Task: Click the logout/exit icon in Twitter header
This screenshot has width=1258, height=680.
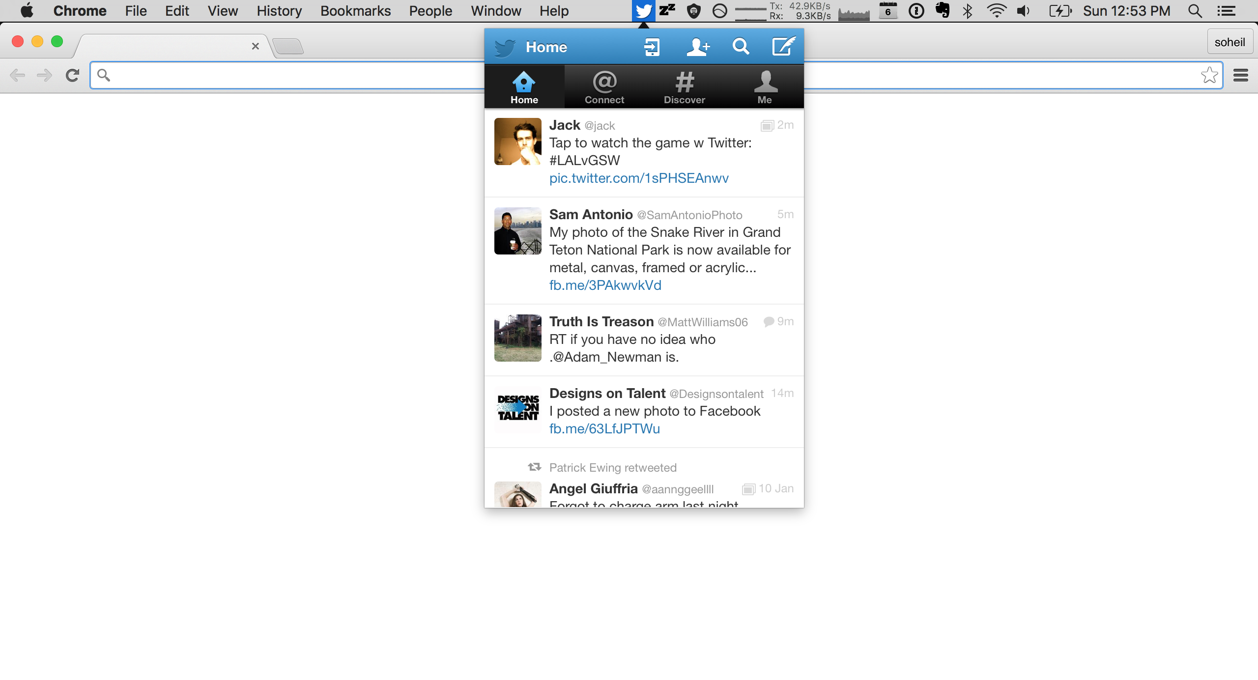Action: click(653, 46)
